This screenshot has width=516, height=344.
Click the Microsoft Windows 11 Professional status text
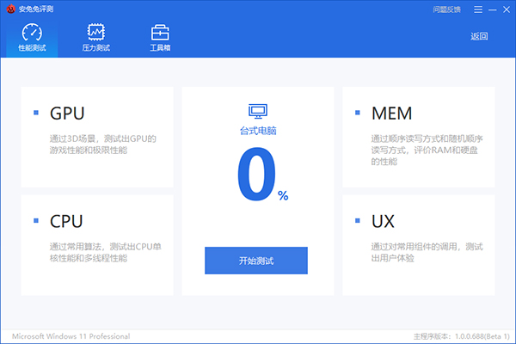[x=71, y=336]
